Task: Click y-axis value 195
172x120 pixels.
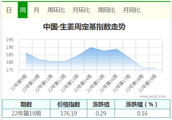Action: [10, 40]
